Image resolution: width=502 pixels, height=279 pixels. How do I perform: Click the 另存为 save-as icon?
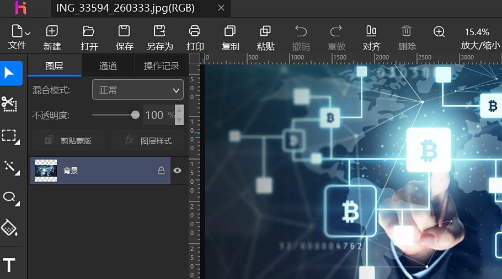(x=159, y=31)
